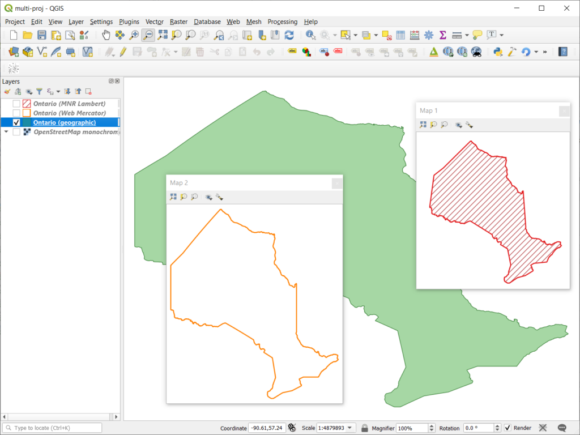This screenshot has width=580, height=435.
Task: Activate the Zoom In tool
Action: click(x=134, y=35)
